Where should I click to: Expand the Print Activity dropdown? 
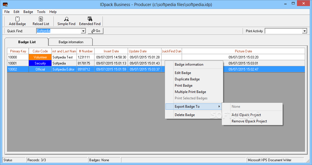[x=304, y=31]
